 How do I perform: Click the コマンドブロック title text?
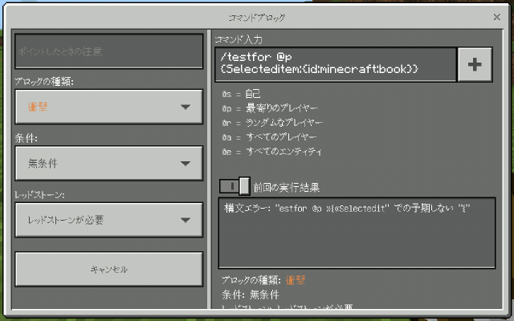pyautogui.click(x=257, y=18)
